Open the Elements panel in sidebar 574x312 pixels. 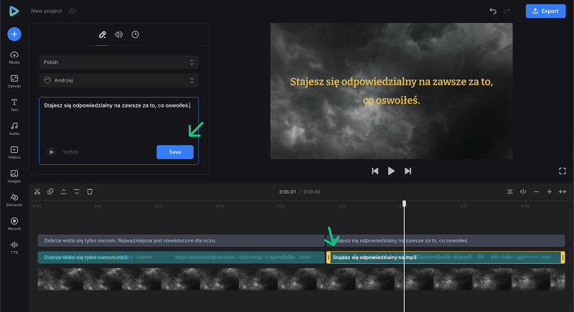coord(14,200)
